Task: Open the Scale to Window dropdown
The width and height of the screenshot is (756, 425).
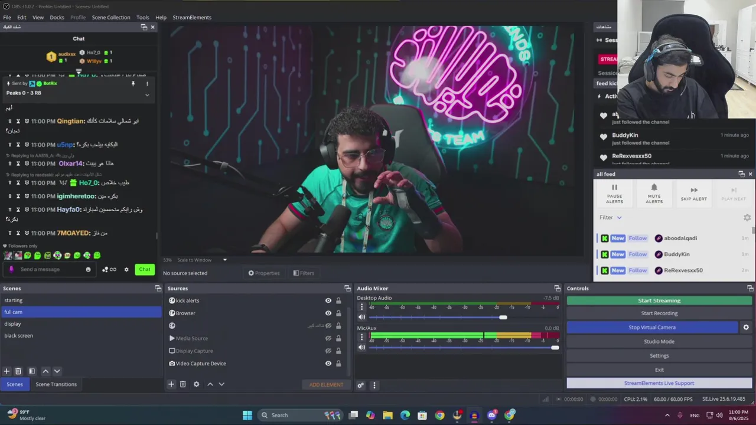Action: tap(202, 260)
